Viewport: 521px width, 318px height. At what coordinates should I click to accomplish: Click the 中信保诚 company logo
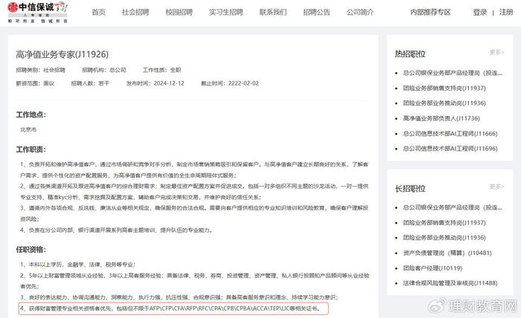click(x=37, y=13)
